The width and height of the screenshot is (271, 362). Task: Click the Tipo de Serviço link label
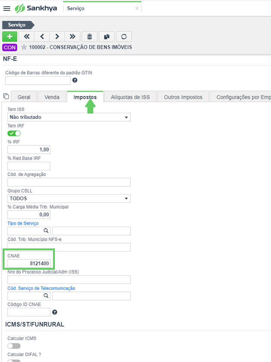[23, 223]
